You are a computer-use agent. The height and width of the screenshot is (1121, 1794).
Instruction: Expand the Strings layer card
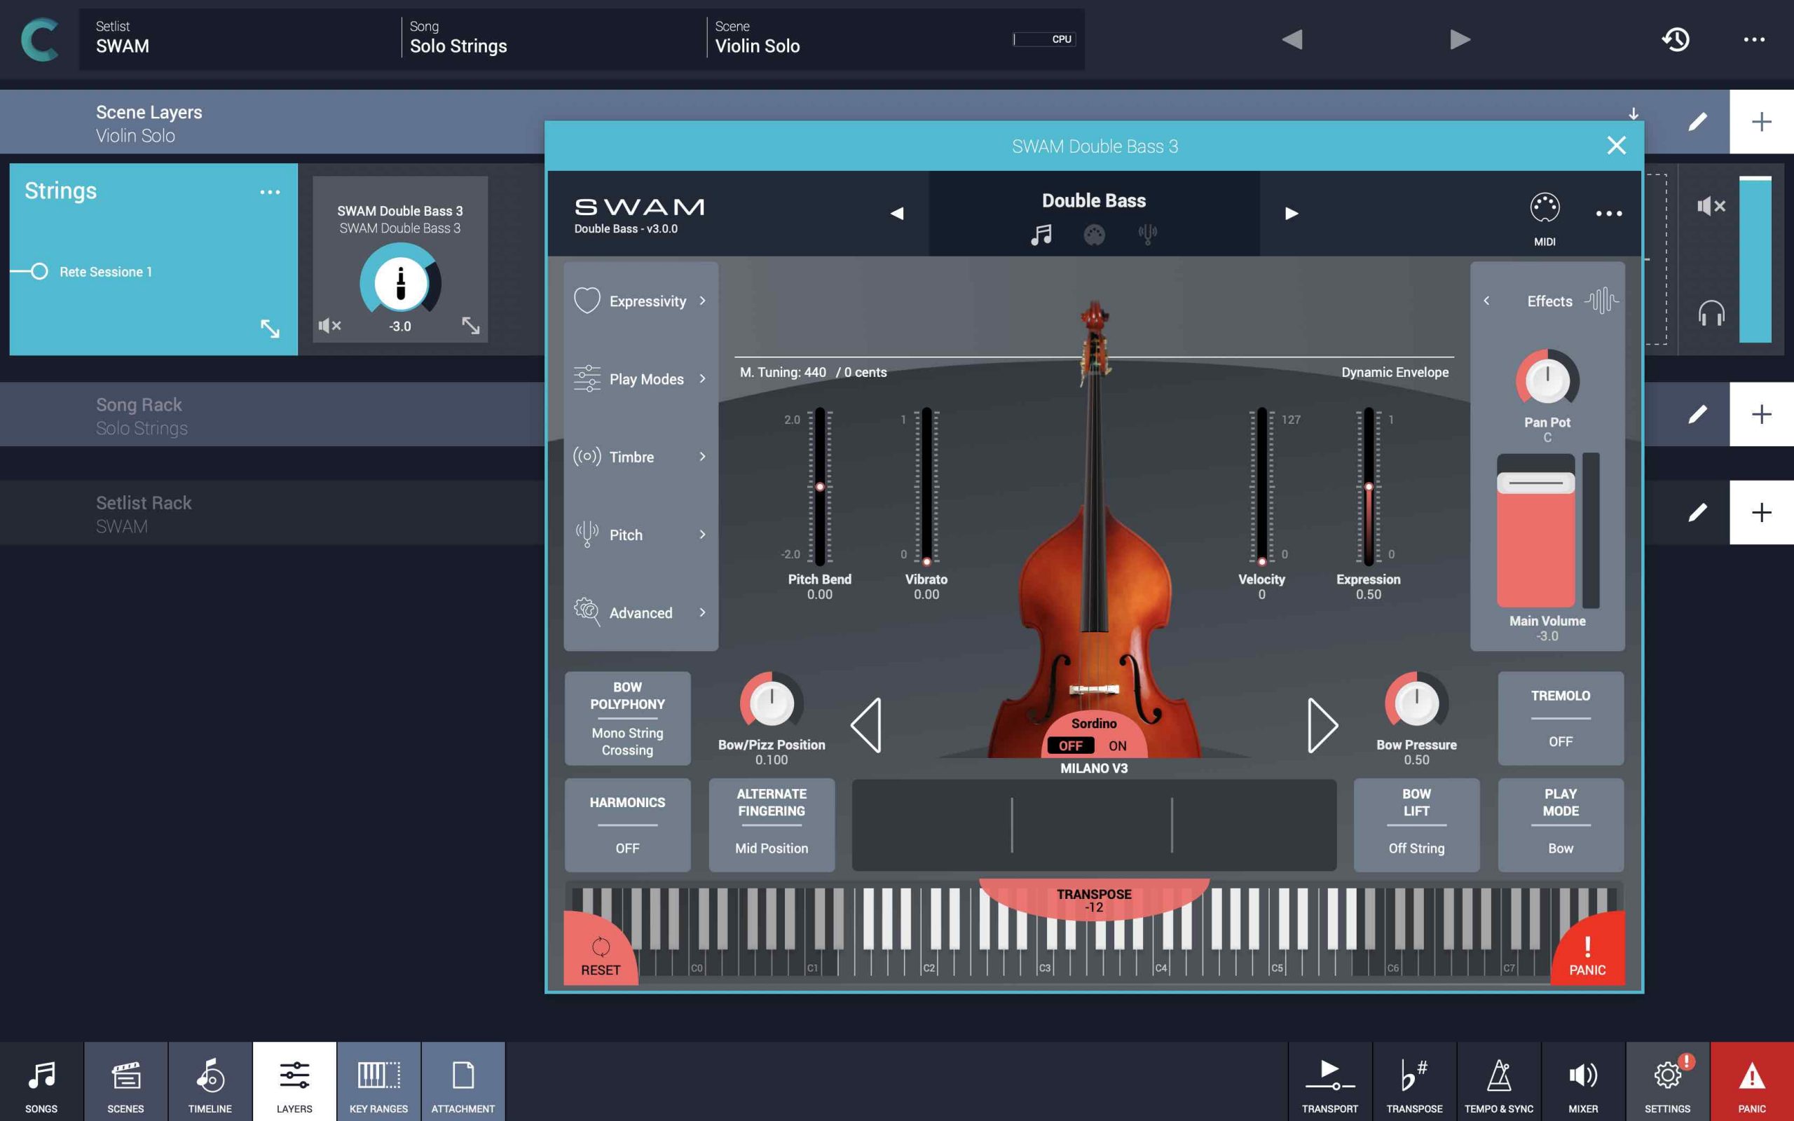point(270,328)
